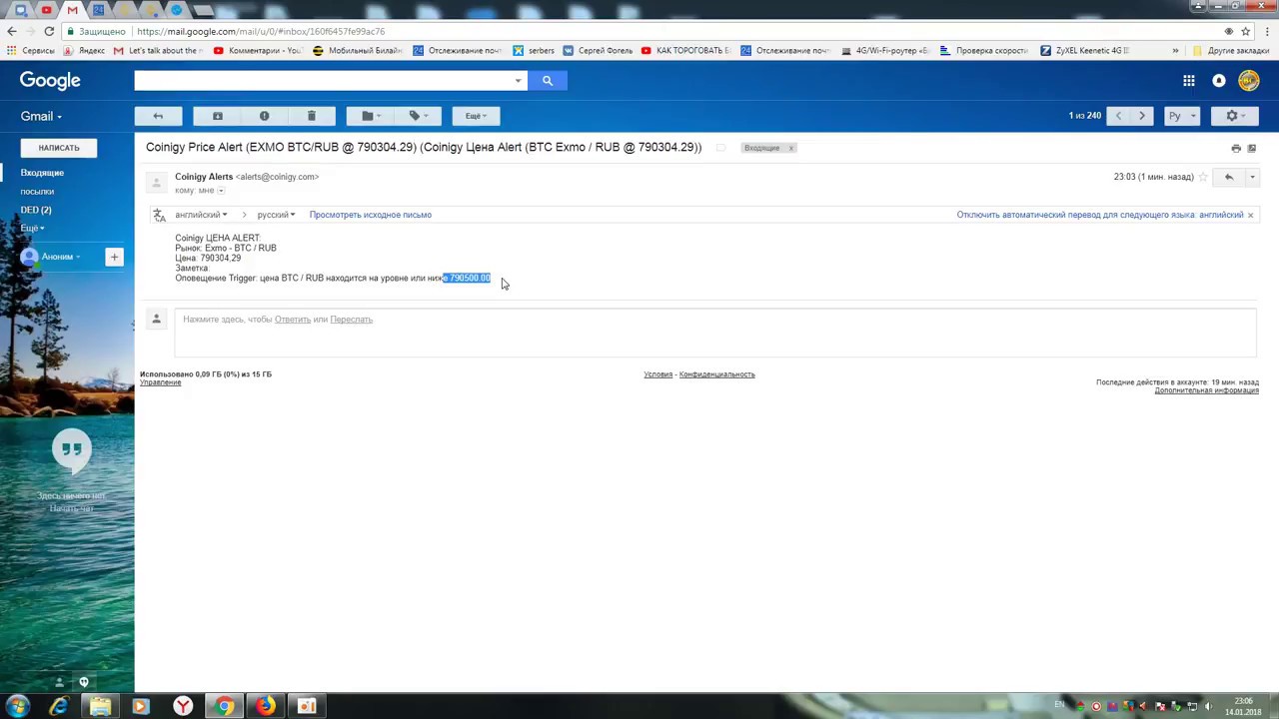Open the DED (2) label
The width and height of the screenshot is (1279, 719).
(36, 210)
